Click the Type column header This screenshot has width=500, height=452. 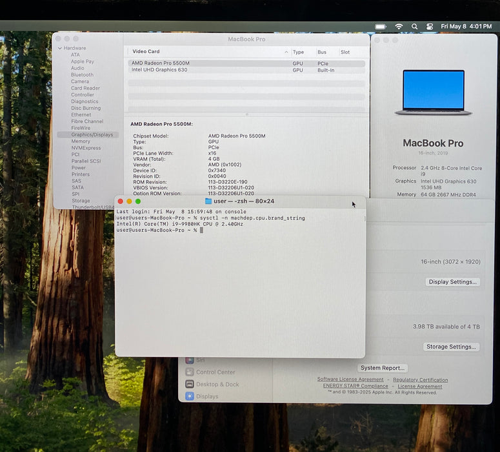[x=298, y=52]
